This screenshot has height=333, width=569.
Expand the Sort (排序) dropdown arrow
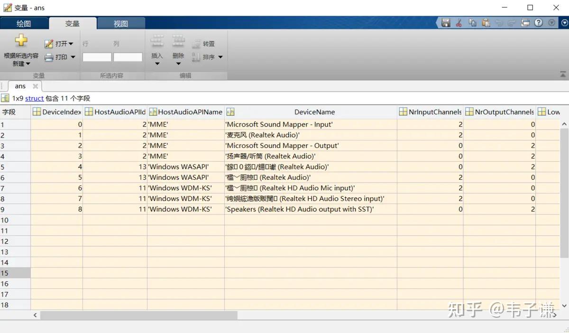[220, 57]
